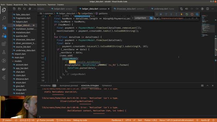Open the Extensions view
The image size is (217, 122).
point(4,44)
